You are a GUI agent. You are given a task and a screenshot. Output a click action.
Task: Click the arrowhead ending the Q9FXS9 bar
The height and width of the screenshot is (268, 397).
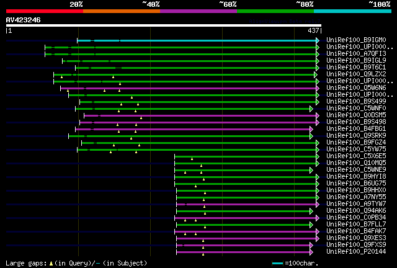tap(311, 246)
